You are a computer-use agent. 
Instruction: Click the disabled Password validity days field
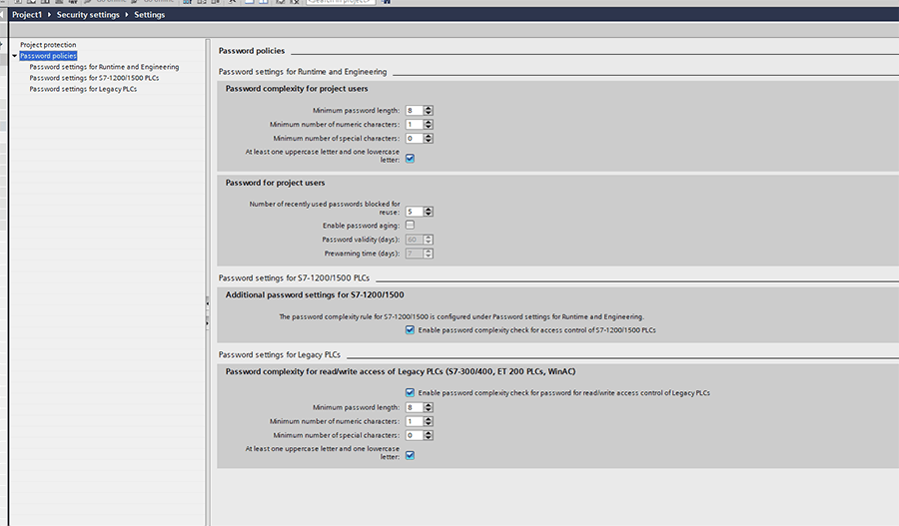tap(415, 240)
